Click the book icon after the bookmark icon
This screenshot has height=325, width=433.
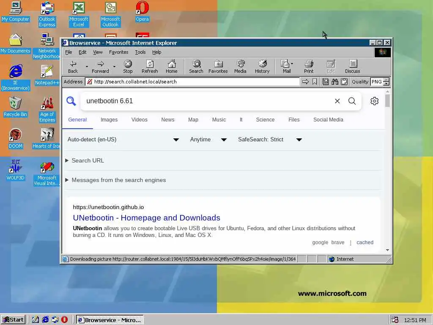pos(326,82)
